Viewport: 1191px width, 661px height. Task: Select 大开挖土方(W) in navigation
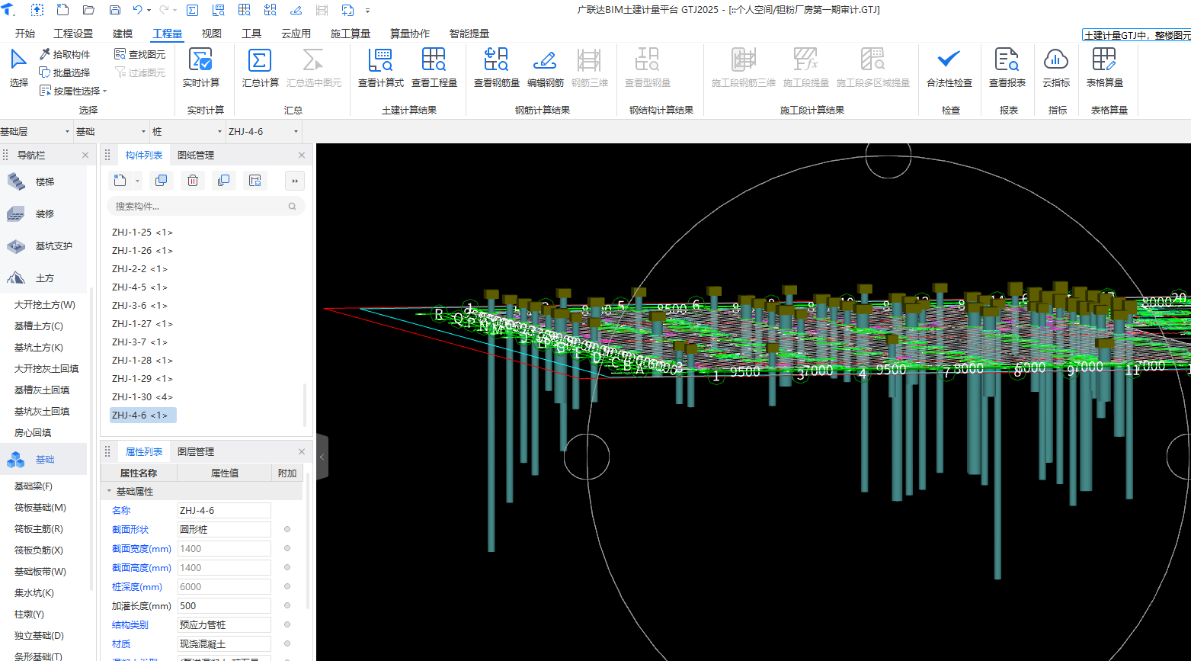click(x=45, y=305)
